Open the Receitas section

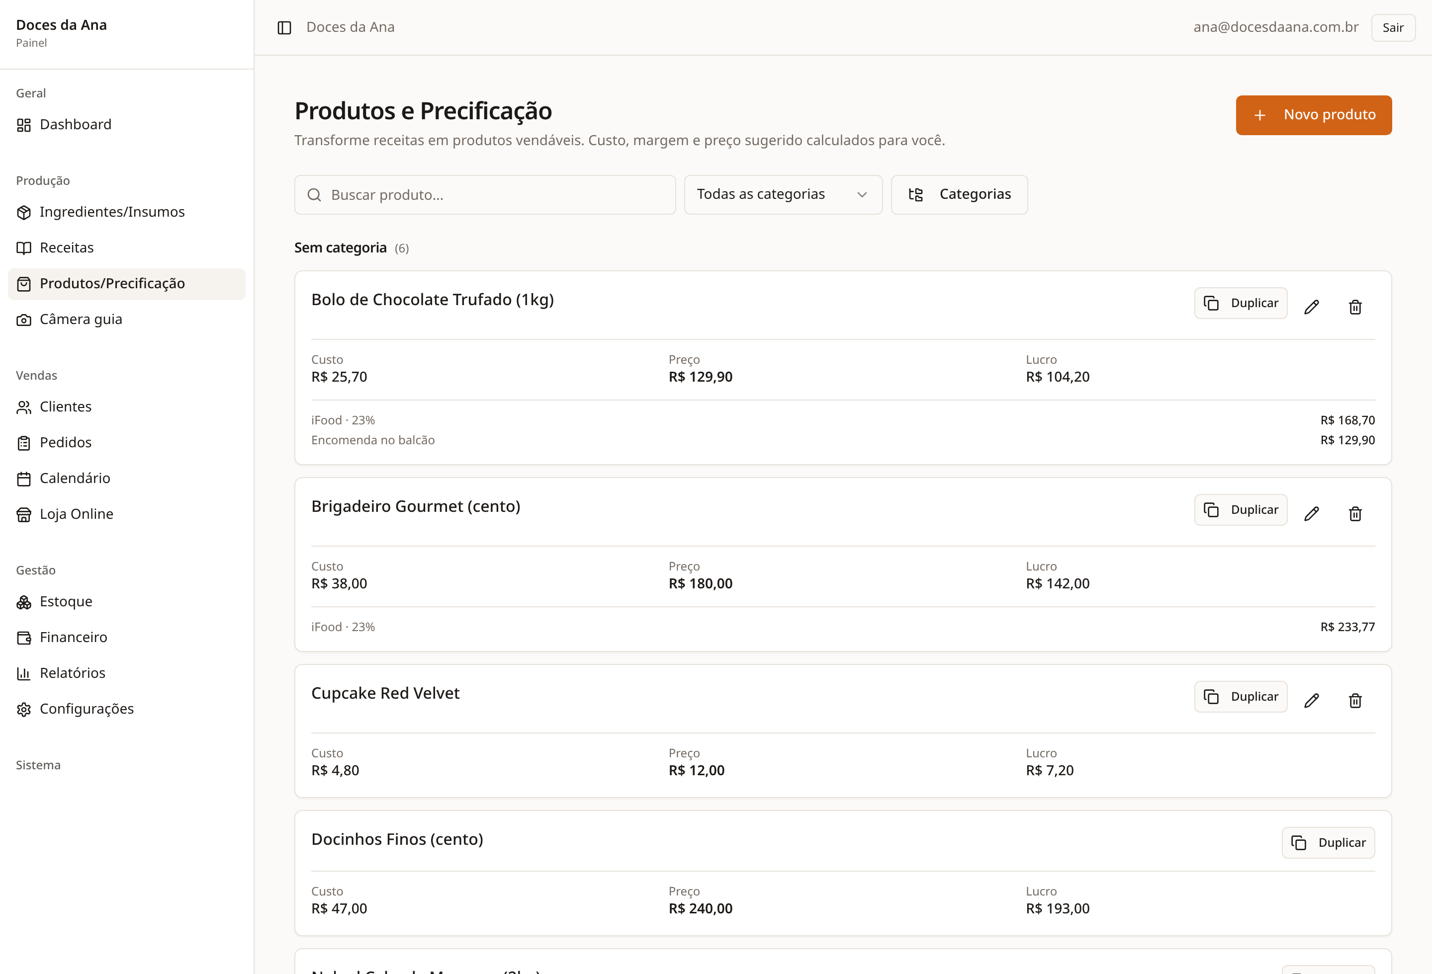[126, 247]
